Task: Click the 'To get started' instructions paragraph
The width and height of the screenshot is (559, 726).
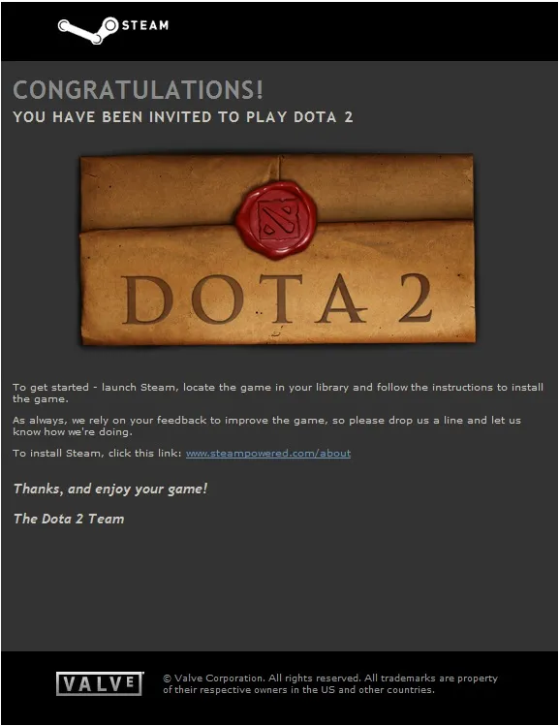Action: (278, 393)
